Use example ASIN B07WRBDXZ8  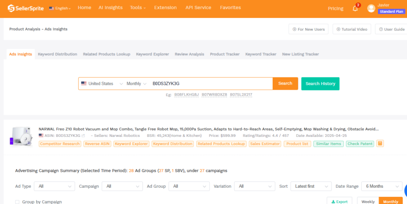[214, 95]
